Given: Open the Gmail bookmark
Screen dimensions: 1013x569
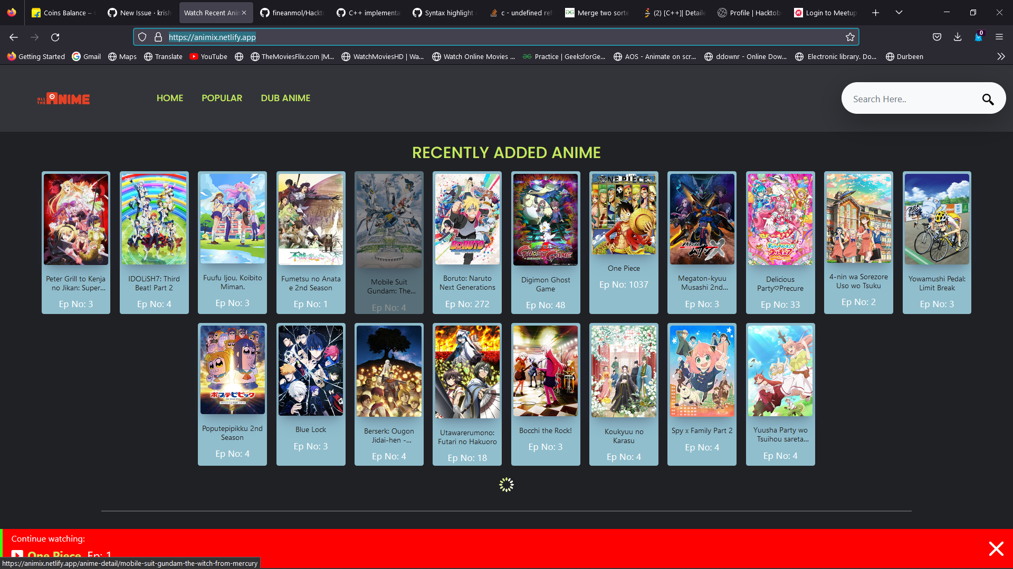Looking at the screenshot, I should [86, 56].
